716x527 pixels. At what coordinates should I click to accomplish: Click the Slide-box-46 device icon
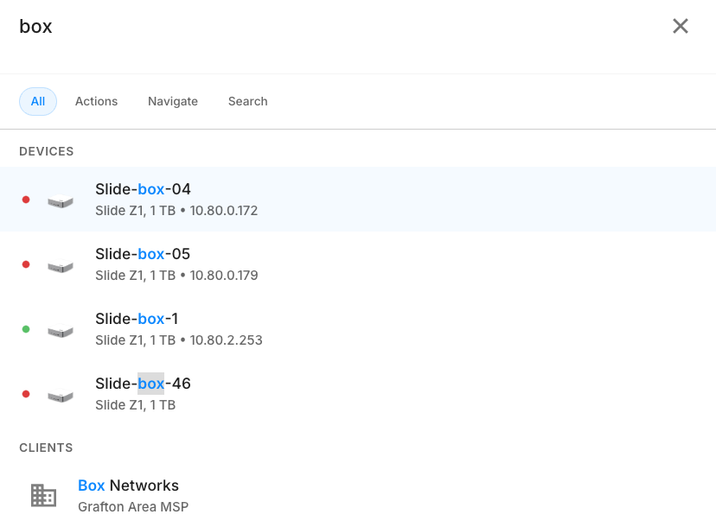(x=61, y=395)
